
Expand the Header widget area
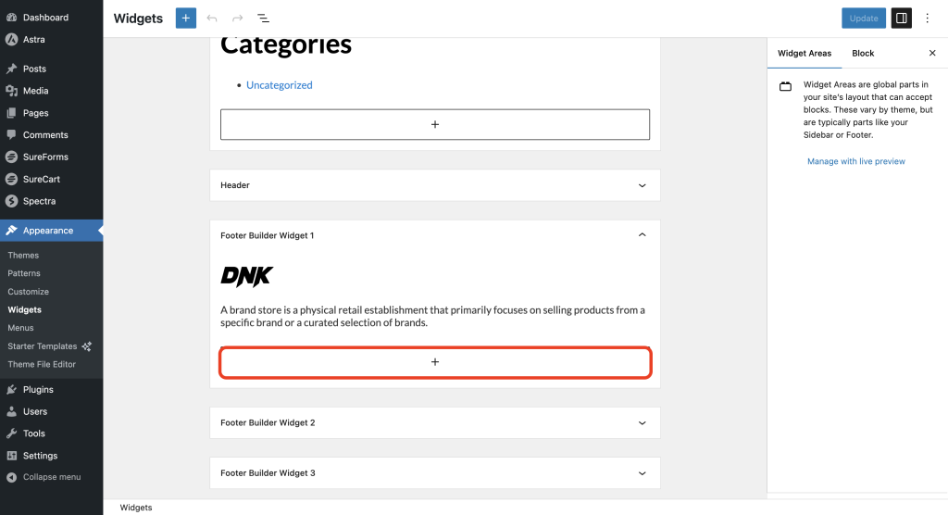[x=642, y=185]
